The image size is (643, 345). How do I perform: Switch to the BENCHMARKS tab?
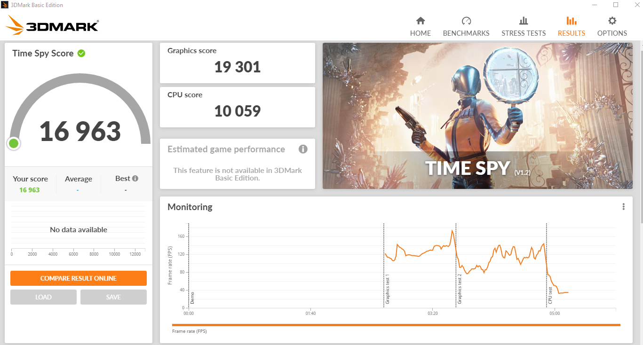coord(466,27)
